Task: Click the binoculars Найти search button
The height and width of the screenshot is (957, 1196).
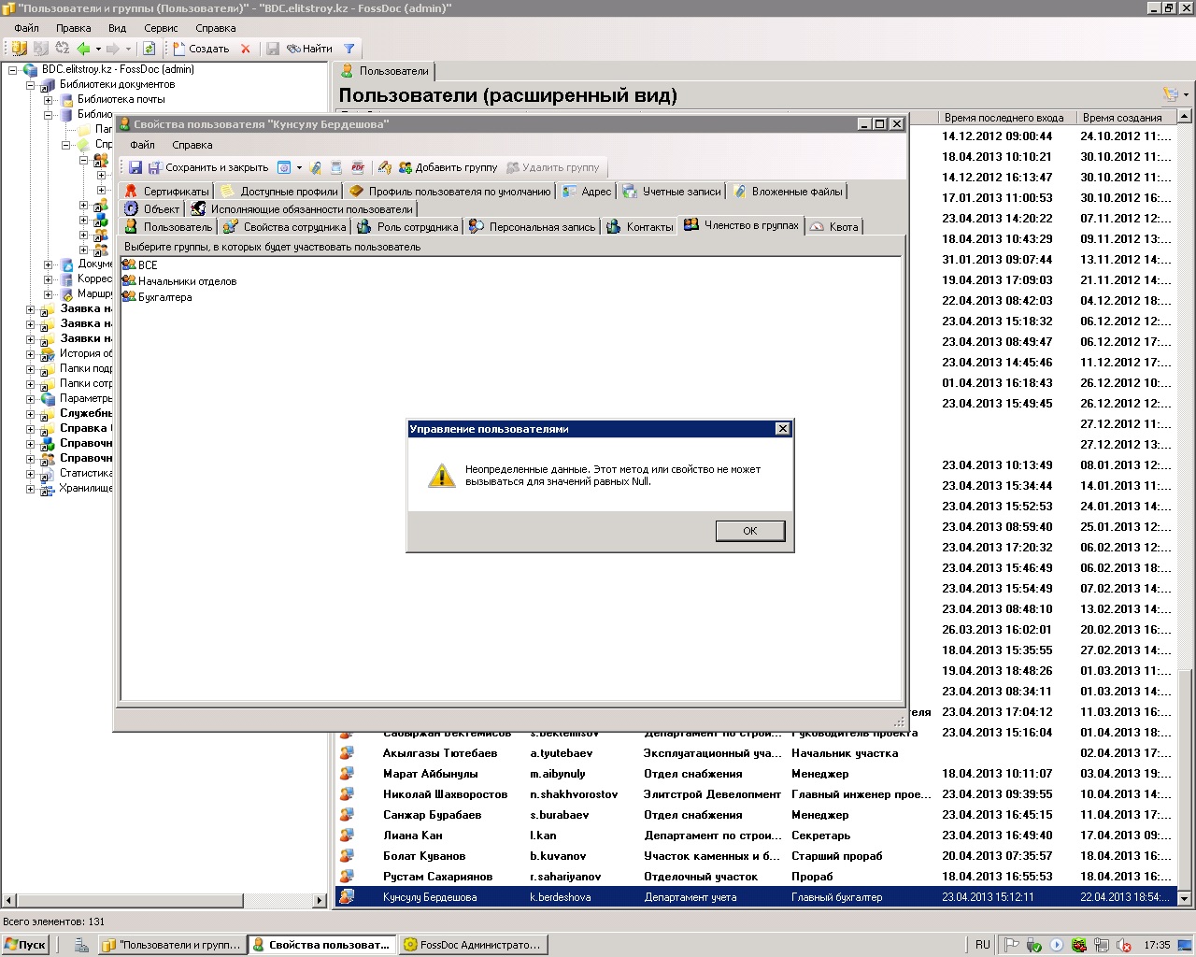Action: 309,49
